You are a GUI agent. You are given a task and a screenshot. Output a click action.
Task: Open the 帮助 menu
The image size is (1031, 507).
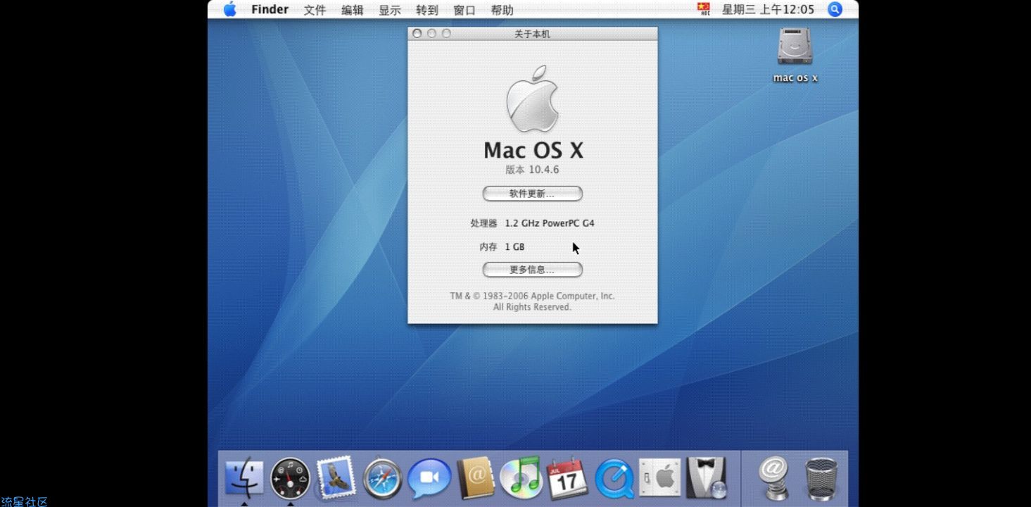coord(502,10)
